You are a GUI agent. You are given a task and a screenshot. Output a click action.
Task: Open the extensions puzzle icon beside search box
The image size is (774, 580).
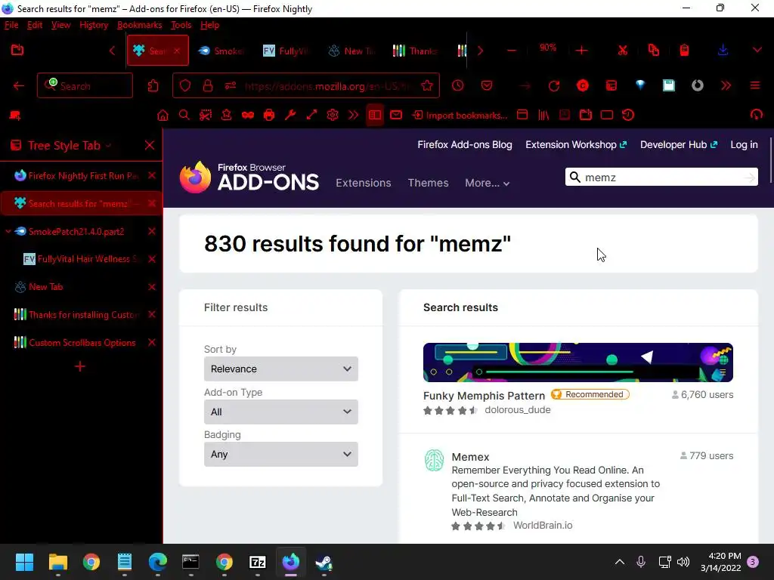click(153, 86)
